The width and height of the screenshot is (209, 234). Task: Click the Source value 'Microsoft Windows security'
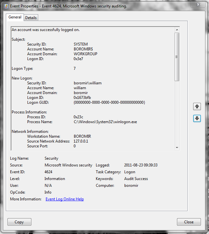click(x=68, y=165)
